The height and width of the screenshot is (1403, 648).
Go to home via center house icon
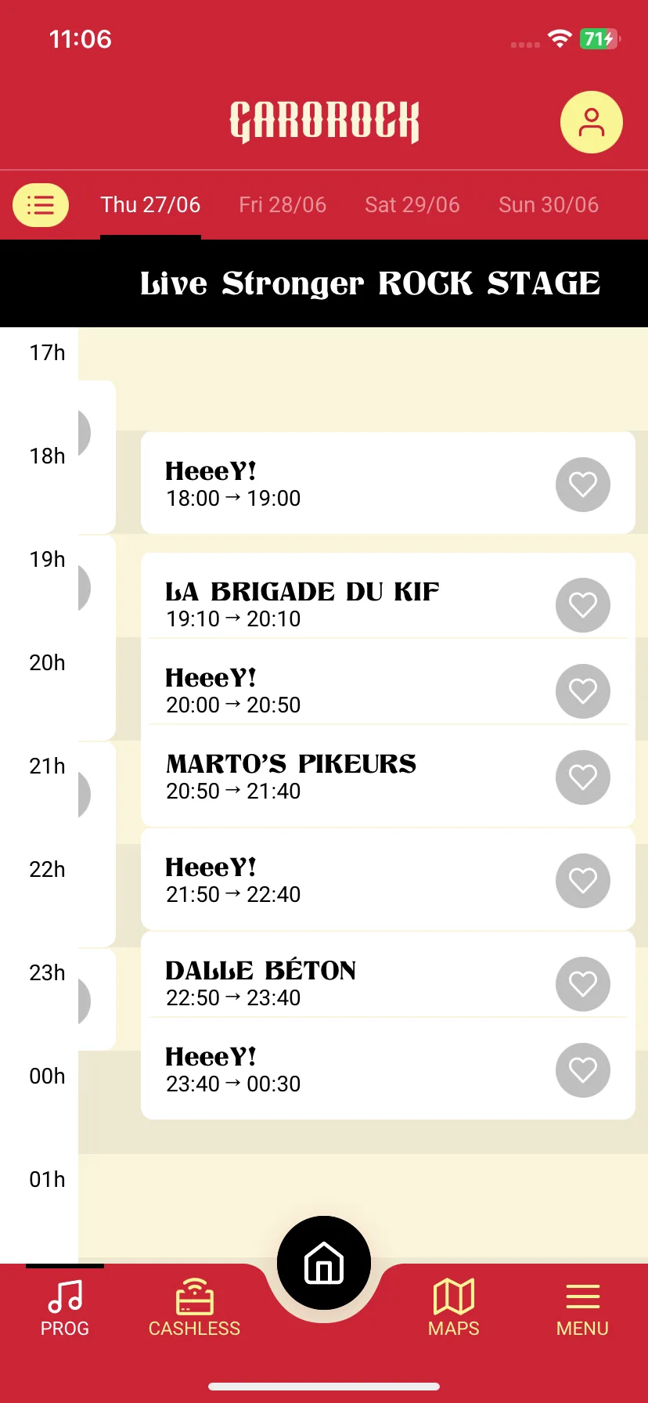[x=324, y=1263]
